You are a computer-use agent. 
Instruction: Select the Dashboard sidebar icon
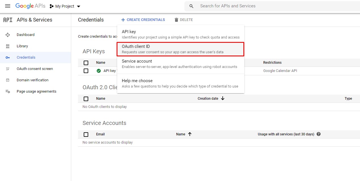8,35
